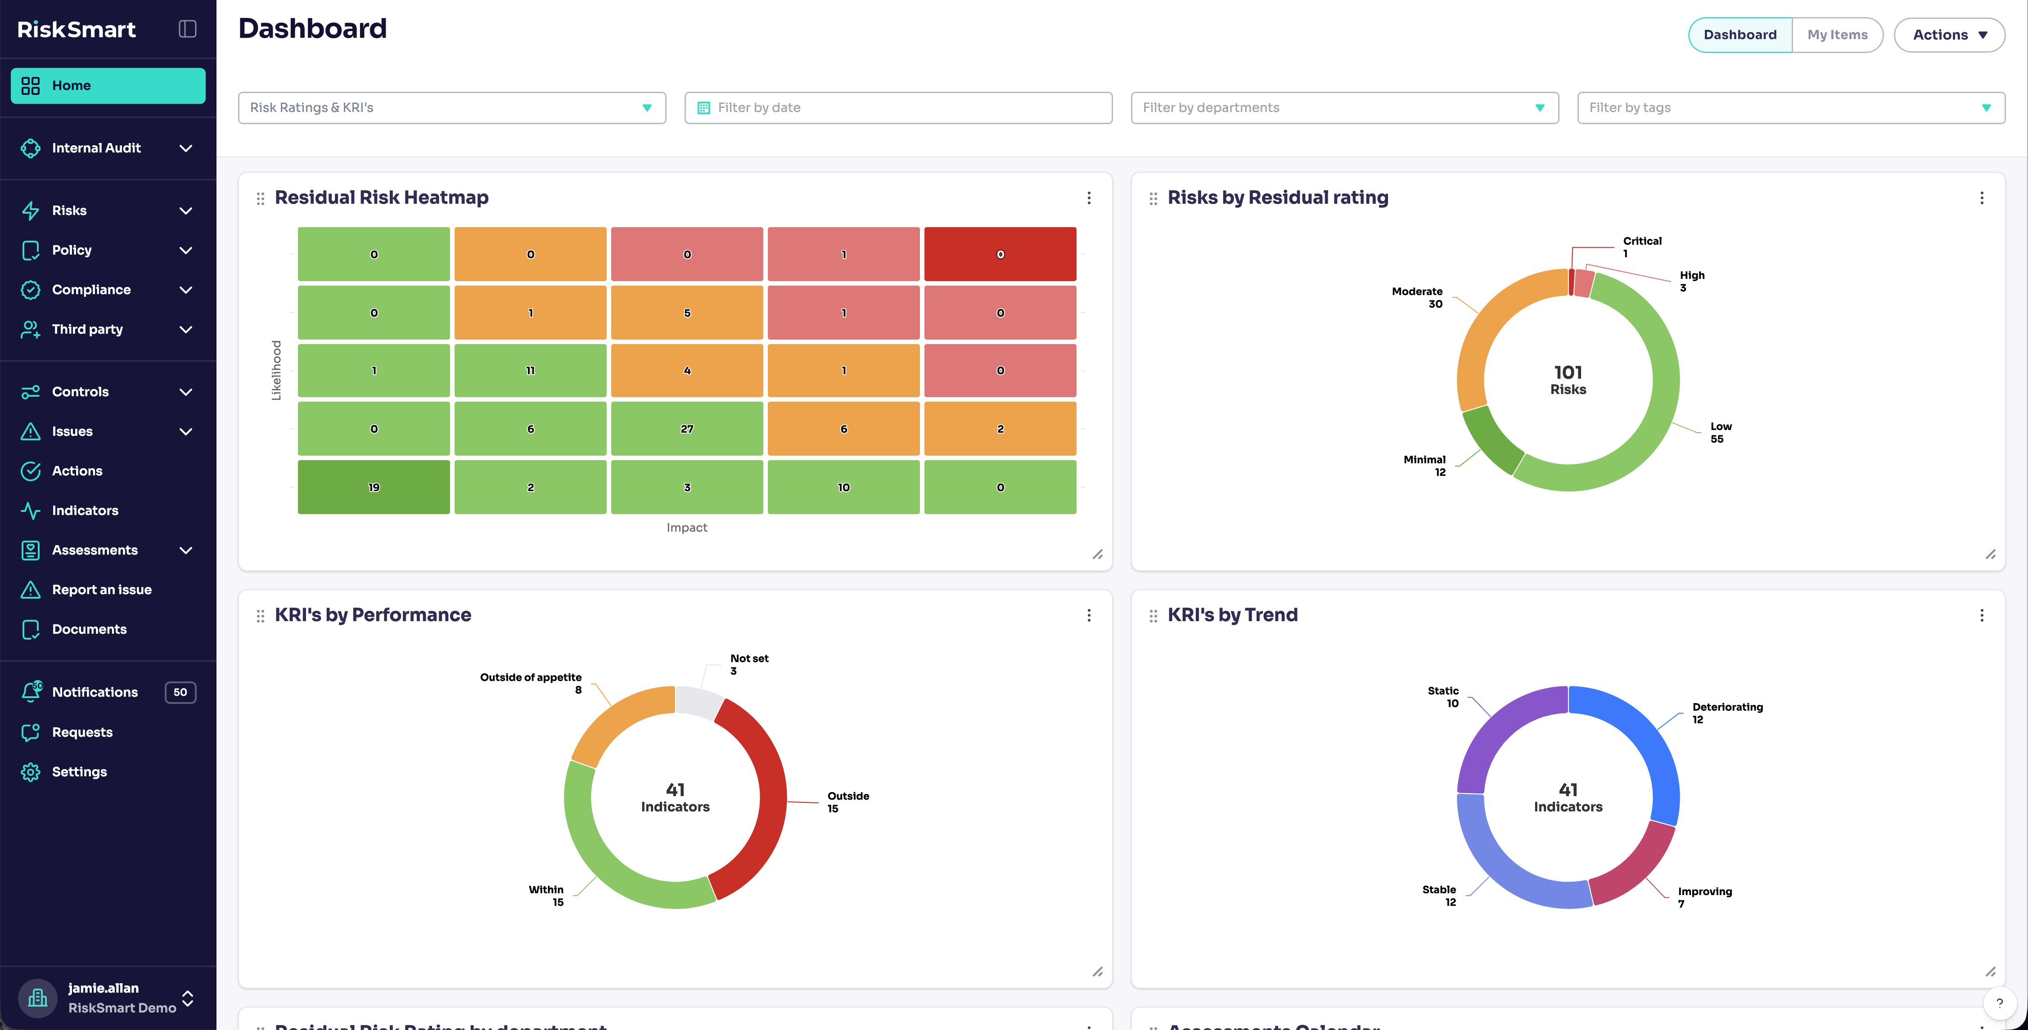Click the Controls sliders icon
This screenshot has height=1030, width=2028.
[31, 392]
